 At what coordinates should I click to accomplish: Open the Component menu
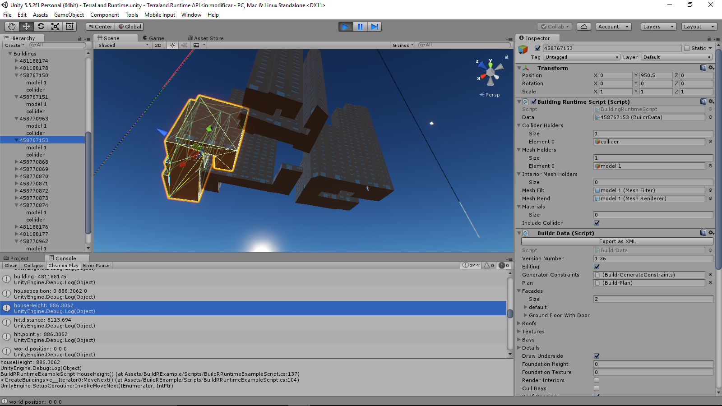(x=104, y=15)
